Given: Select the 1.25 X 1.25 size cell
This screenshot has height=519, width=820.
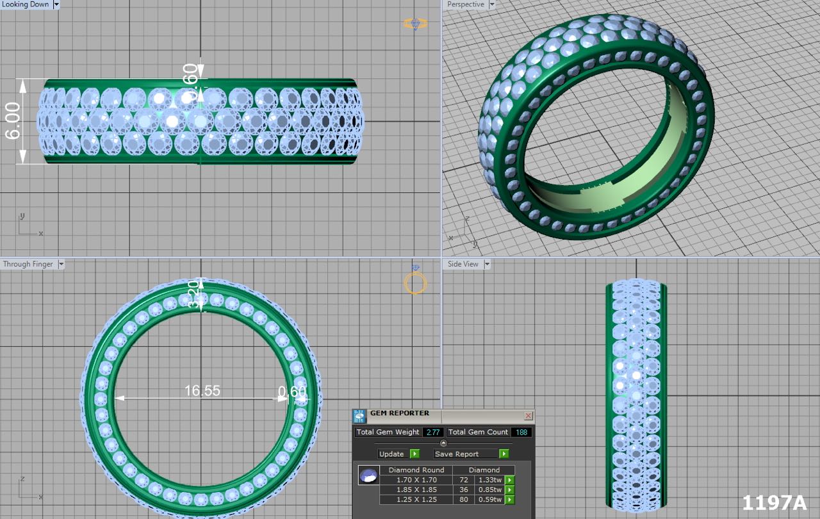Looking at the screenshot, I should point(416,499).
